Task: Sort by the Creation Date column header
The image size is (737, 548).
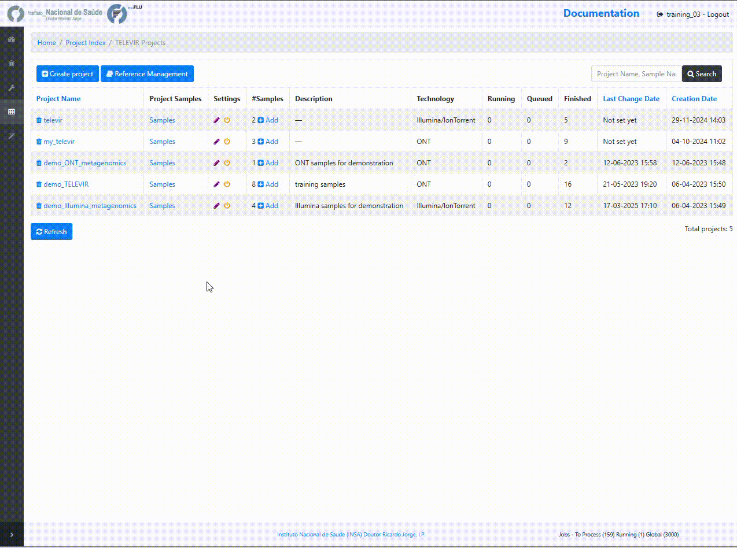Action: tap(694, 99)
